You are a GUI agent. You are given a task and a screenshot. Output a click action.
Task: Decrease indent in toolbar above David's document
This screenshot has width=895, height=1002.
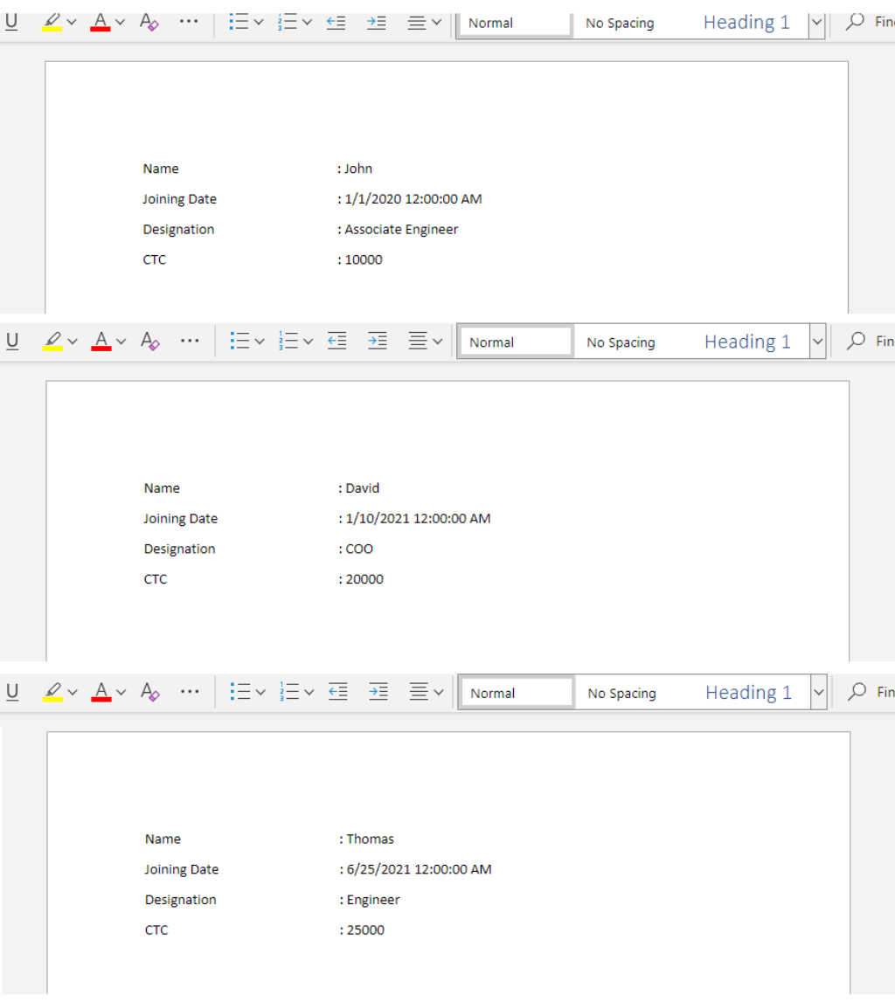point(337,342)
